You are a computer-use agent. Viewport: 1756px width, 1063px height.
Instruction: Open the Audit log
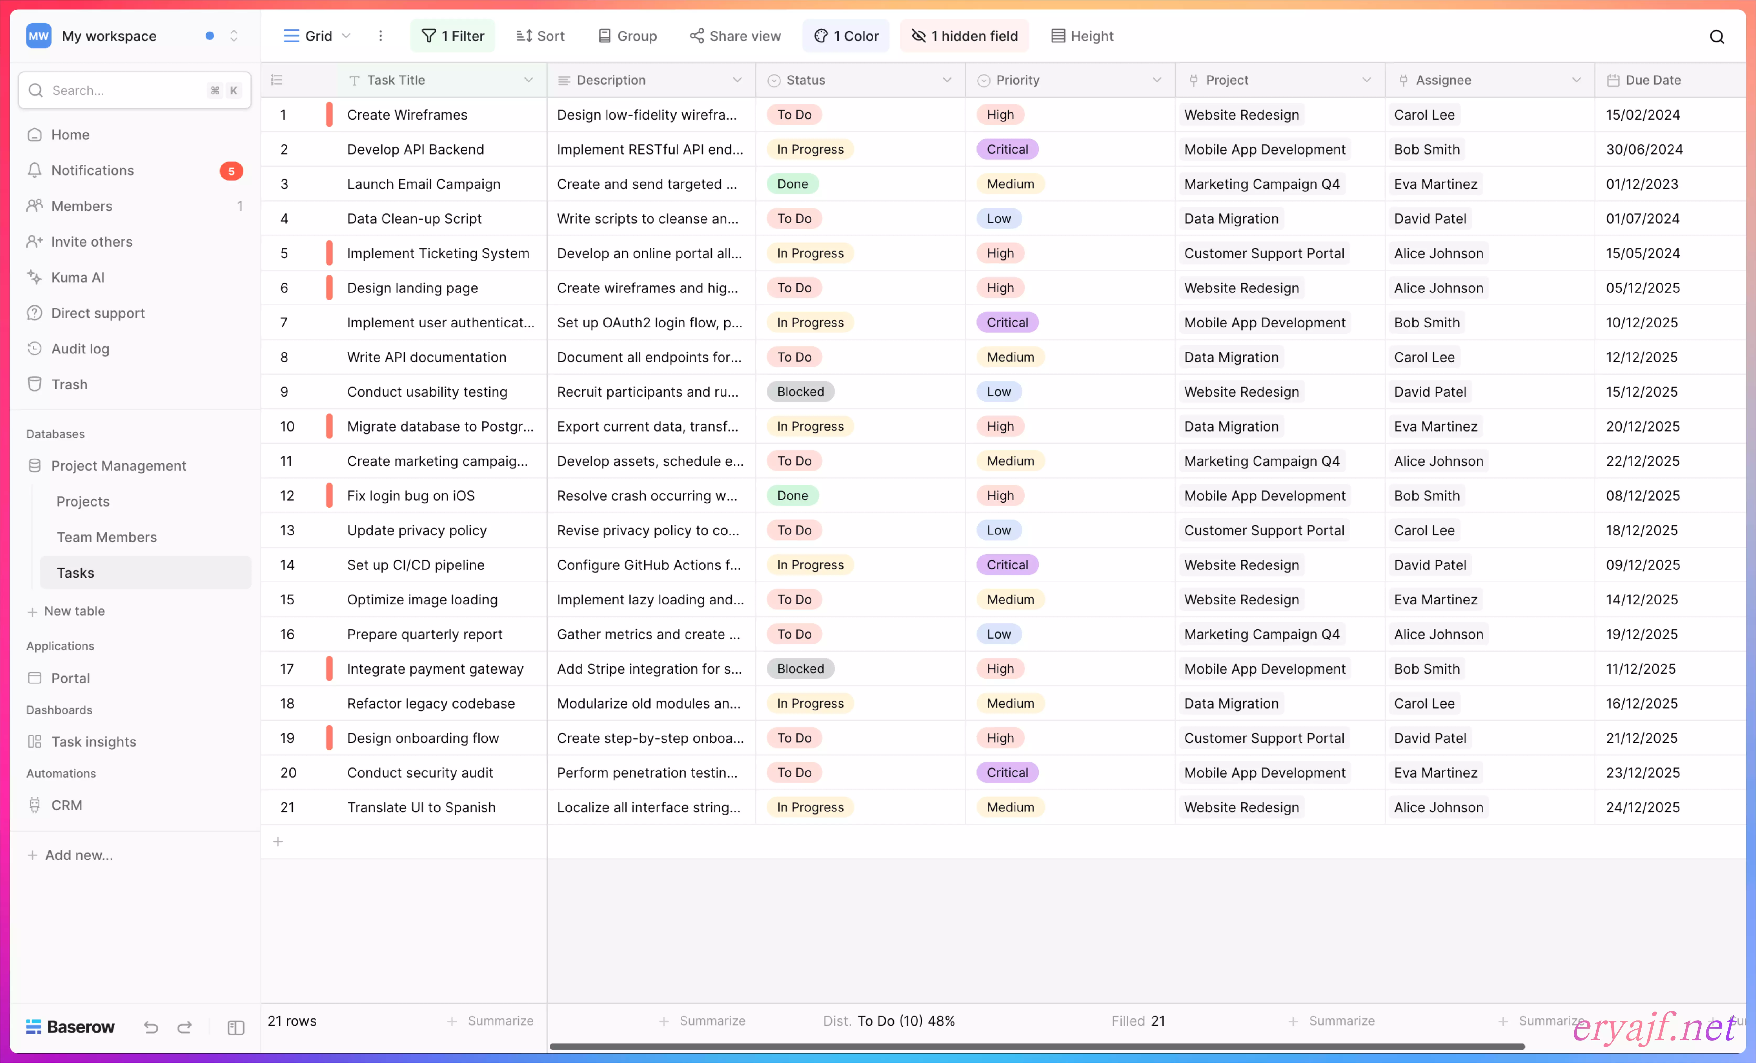click(80, 349)
